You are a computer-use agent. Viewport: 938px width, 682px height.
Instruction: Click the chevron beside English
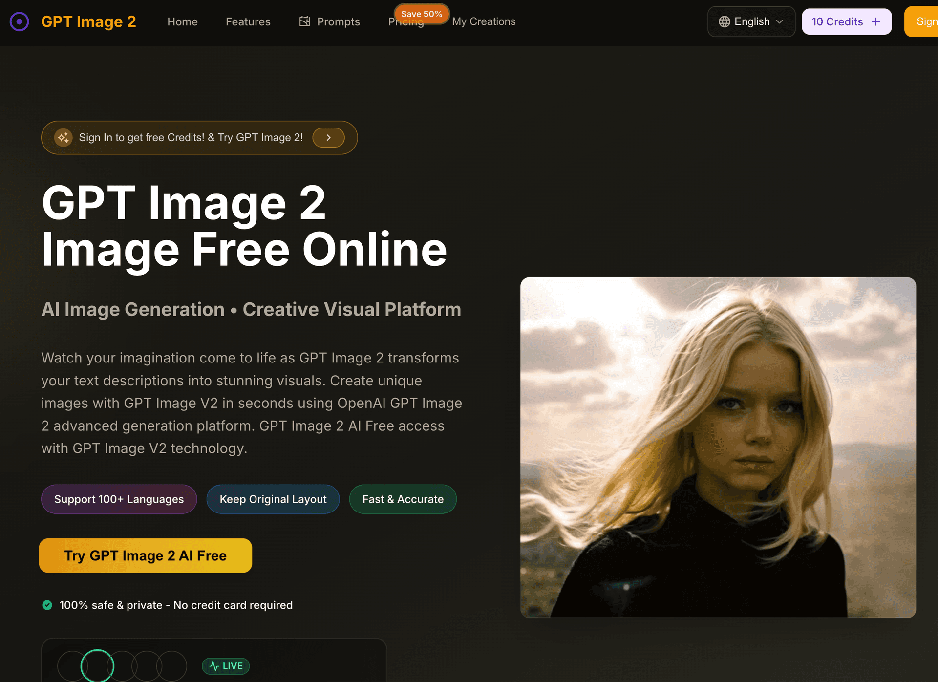tap(780, 21)
